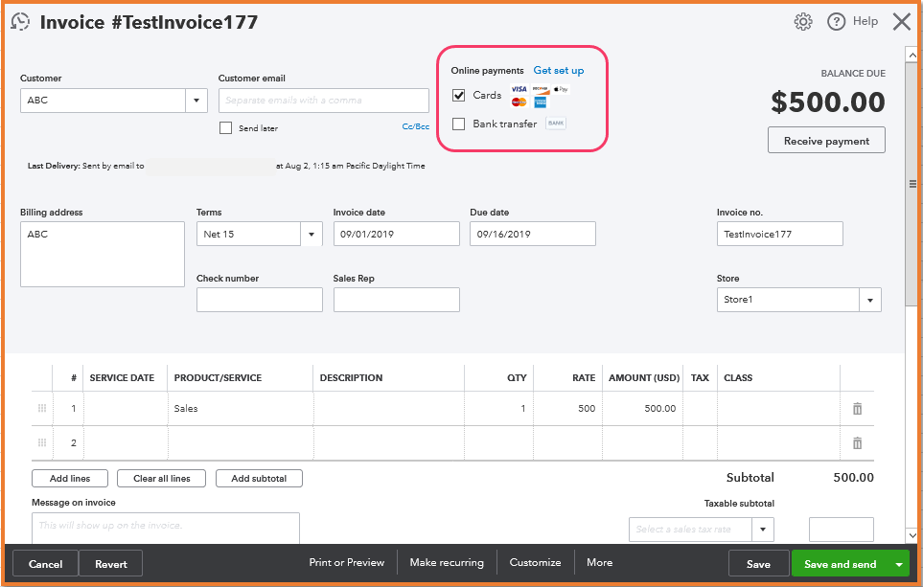
Task: Click the Get set up link
Action: pos(559,71)
